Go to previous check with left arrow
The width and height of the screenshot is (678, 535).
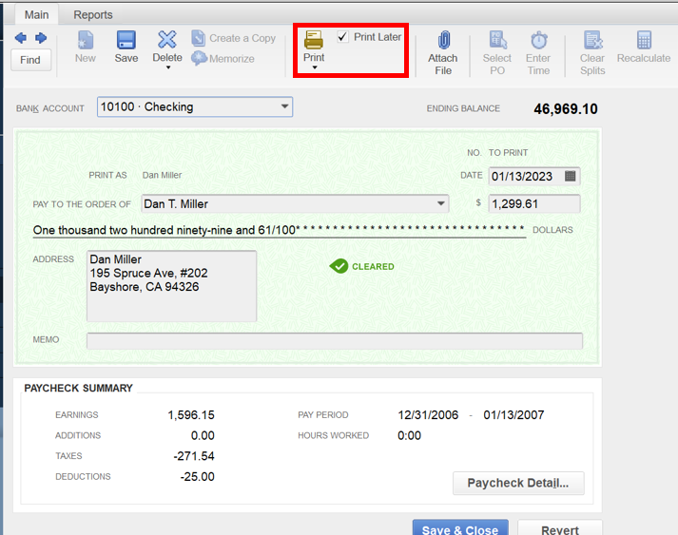(x=20, y=38)
